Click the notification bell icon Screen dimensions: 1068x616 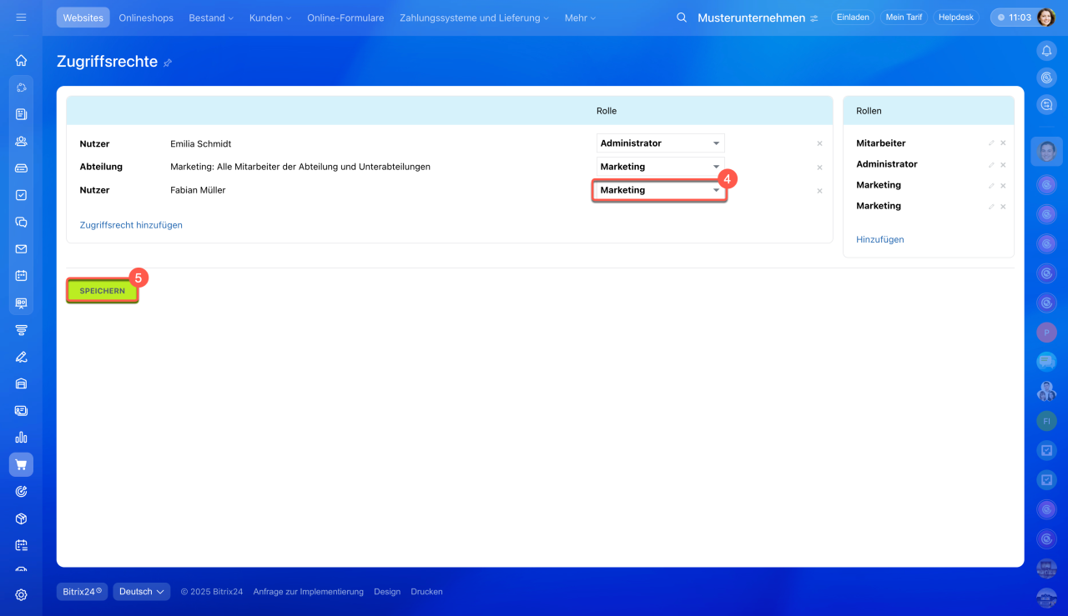1046,51
